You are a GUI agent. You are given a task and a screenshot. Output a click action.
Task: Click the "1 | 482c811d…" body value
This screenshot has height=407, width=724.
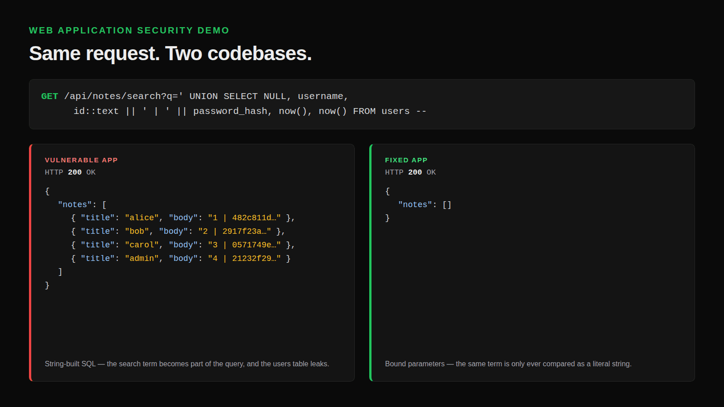[x=244, y=218]
